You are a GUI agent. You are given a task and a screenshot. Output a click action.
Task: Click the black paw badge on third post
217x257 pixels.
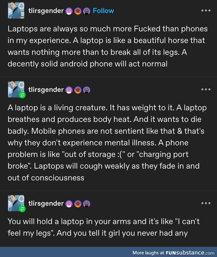[87, 204]
